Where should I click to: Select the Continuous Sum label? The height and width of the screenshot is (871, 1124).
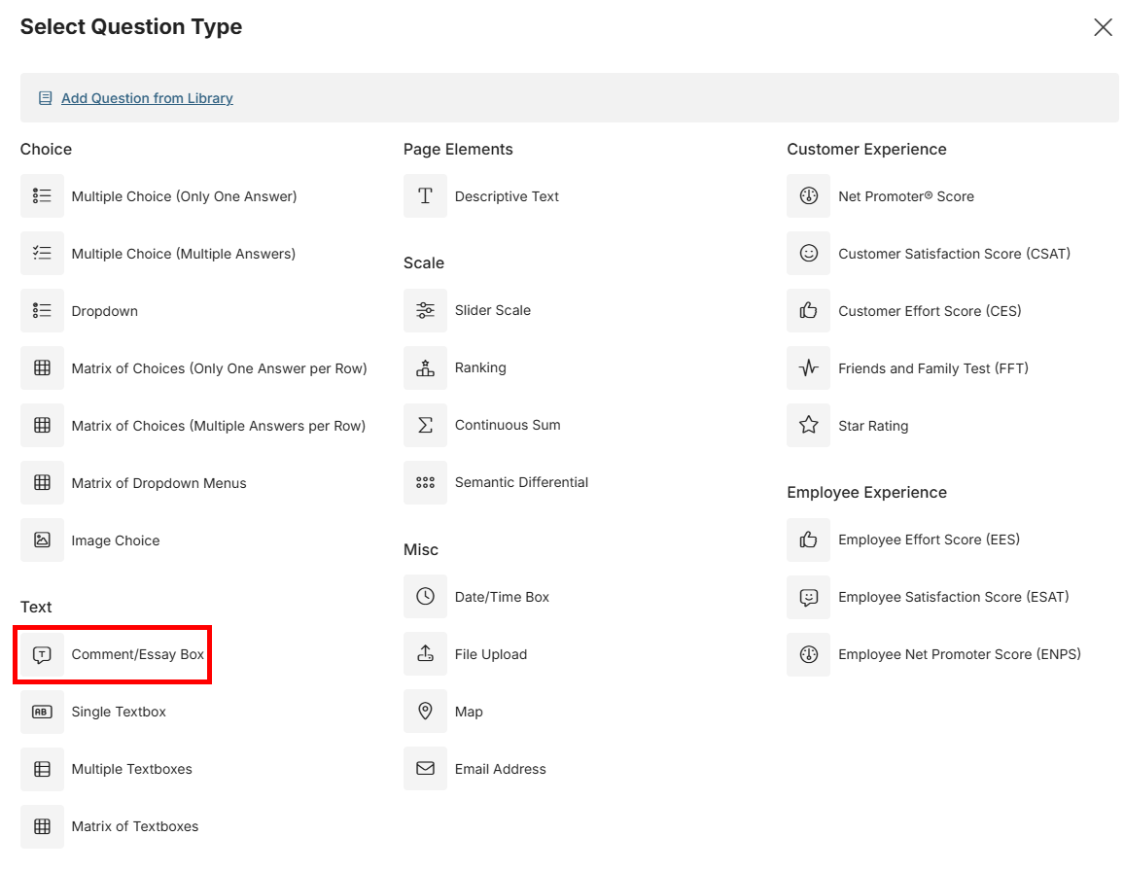[x=508, y=425]
